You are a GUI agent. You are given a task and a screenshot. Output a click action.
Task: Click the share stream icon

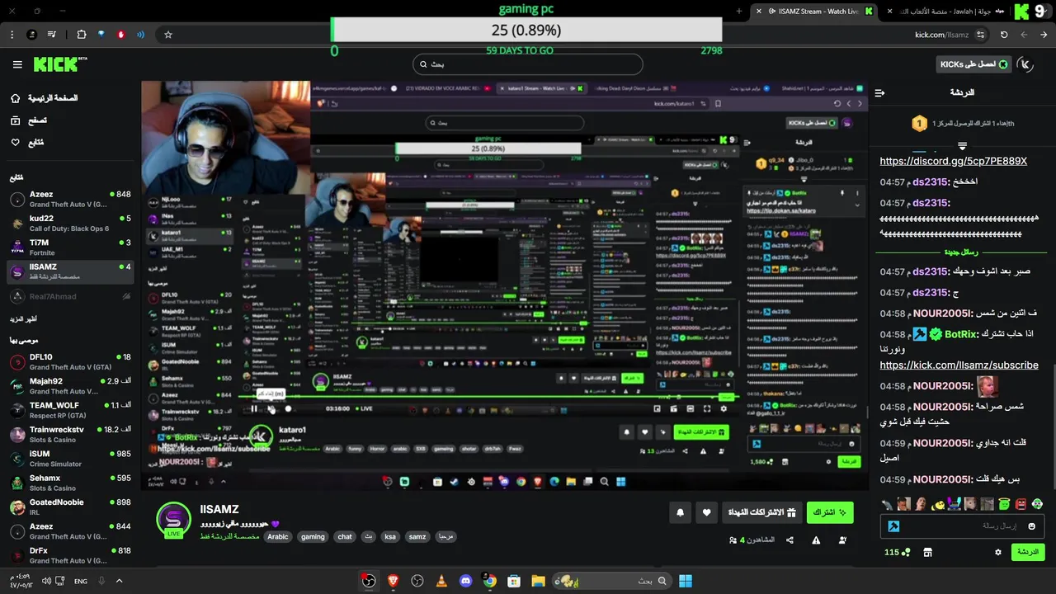point(790,540)
